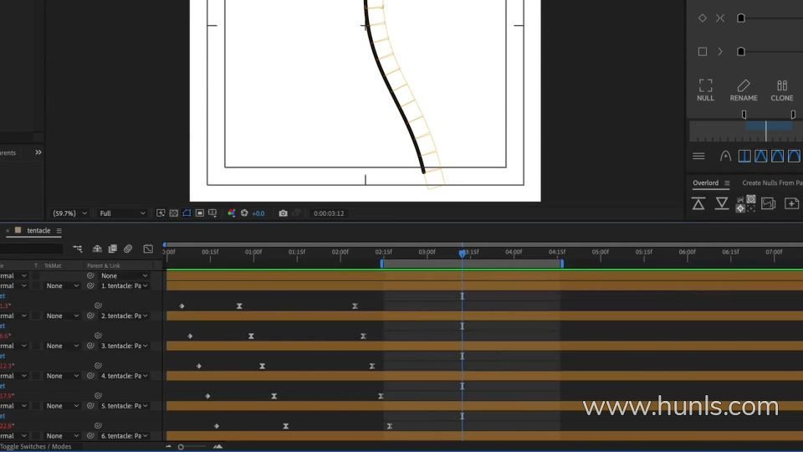Open the Graph Editor button

[x=148, y=249]
